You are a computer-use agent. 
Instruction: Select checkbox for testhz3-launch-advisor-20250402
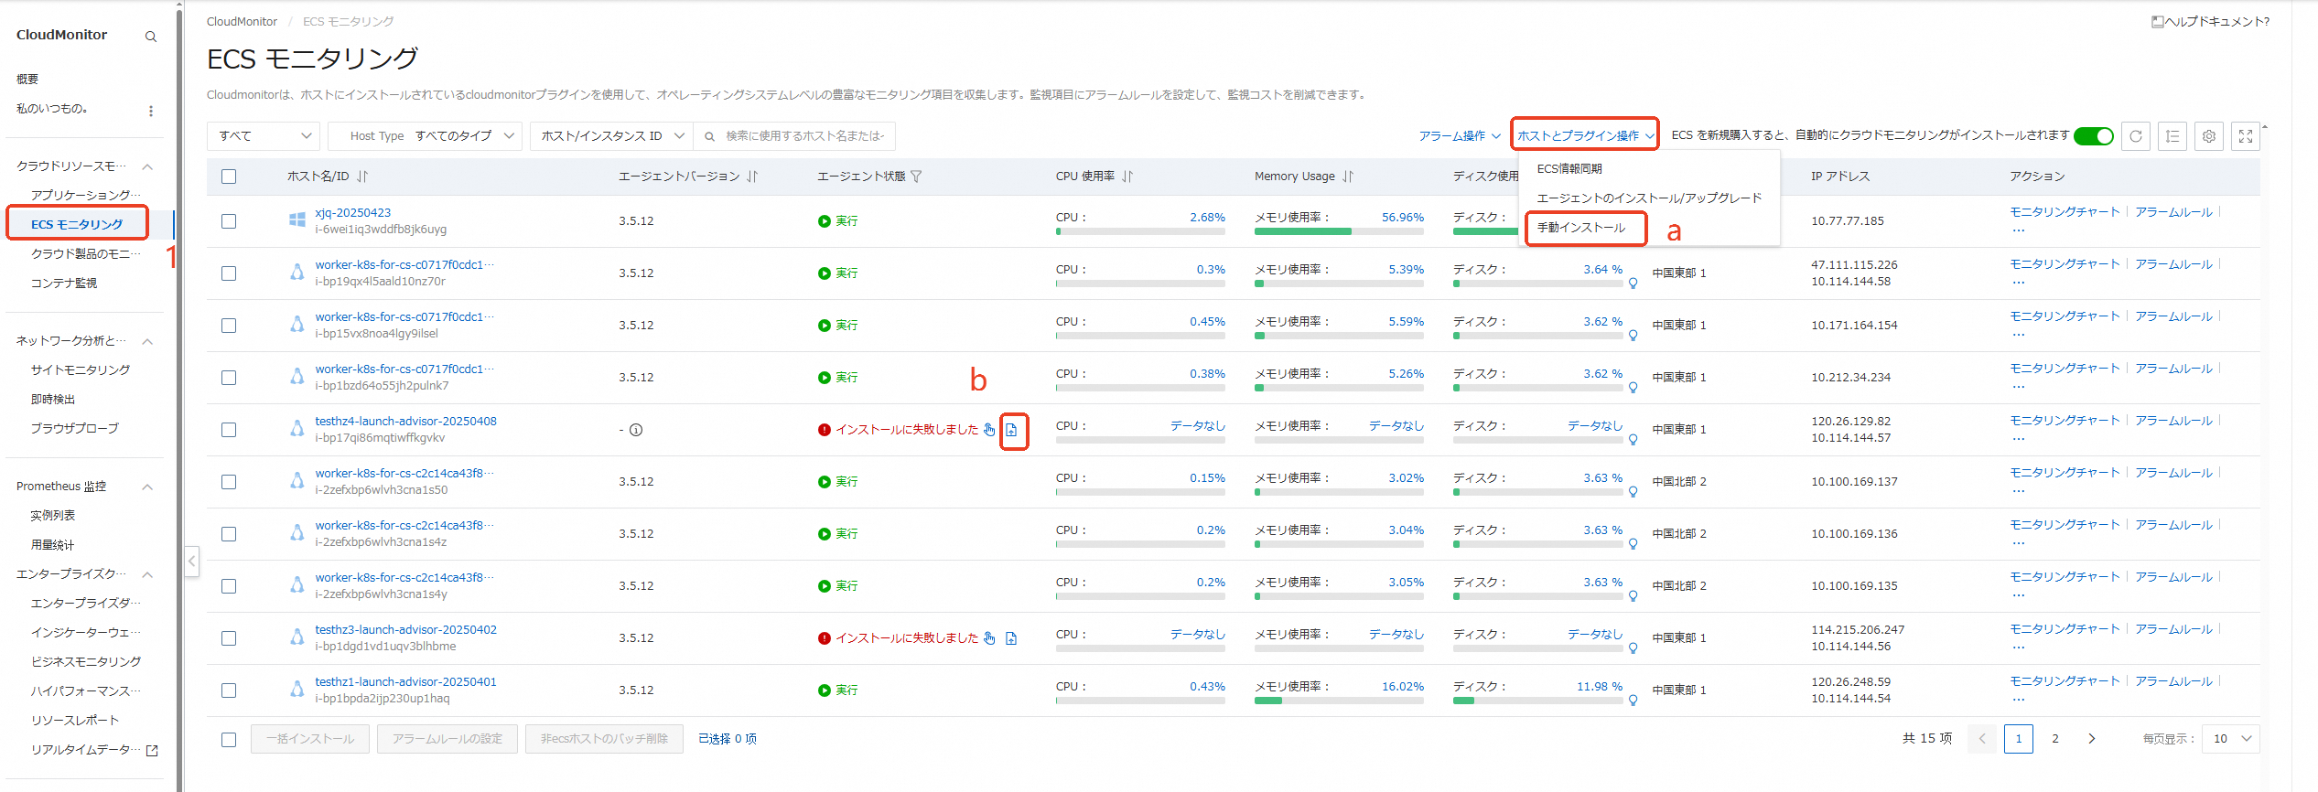pyautogui.click(x=229, y=638)
